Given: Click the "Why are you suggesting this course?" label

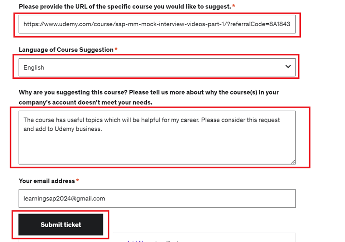Looking at the screenshot, I should pyautogui.click(x=148, y=92).
